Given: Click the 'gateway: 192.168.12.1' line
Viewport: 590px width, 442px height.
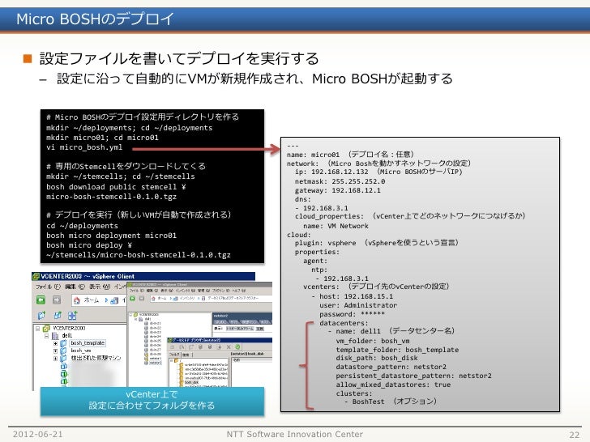Looking at the screenshot, I should (x=337, y=190).
